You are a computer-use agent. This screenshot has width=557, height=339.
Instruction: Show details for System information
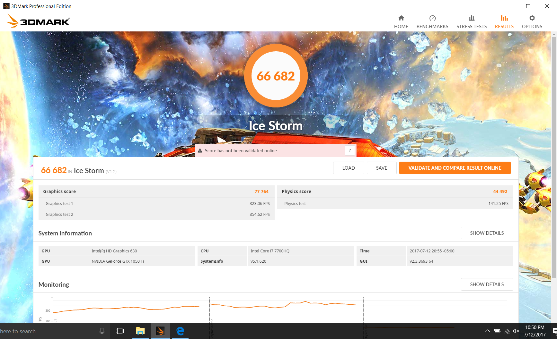(487, 233)
